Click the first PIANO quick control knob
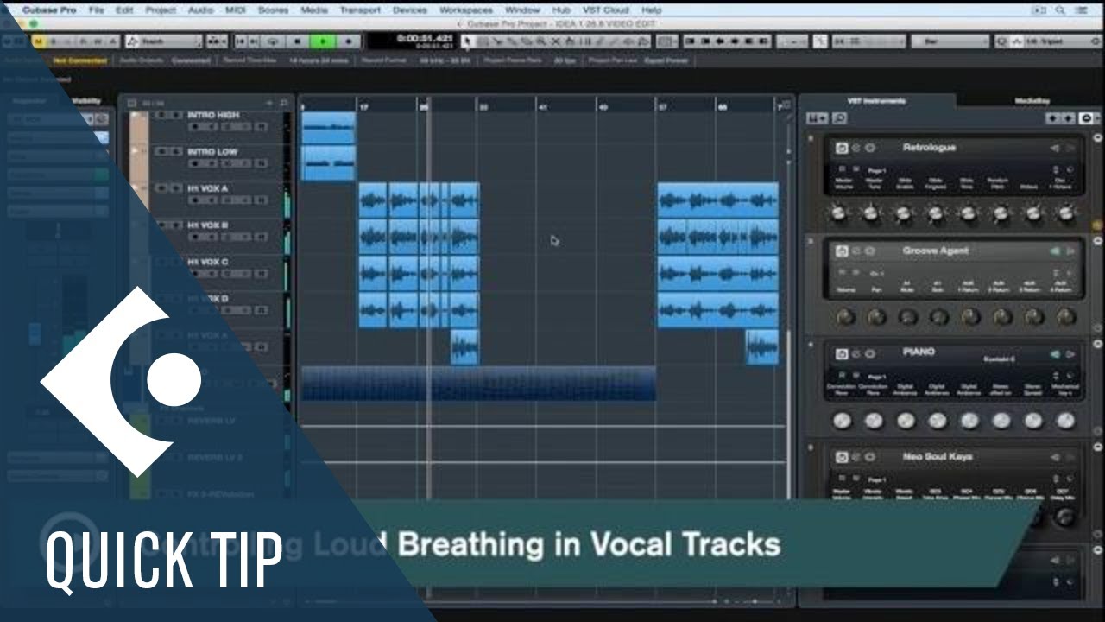Image resolution: width=1105 pixels, height=622 pixels. pyautogui.click(x=843, y=422)
